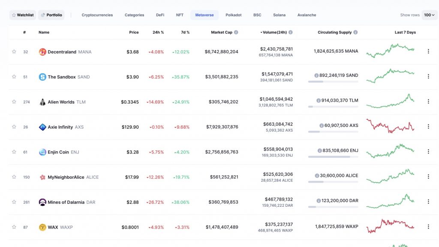Open three-dot menu for Enjin Coin row
The height and width of the screenshot is (247, 439).
[428, 151]
